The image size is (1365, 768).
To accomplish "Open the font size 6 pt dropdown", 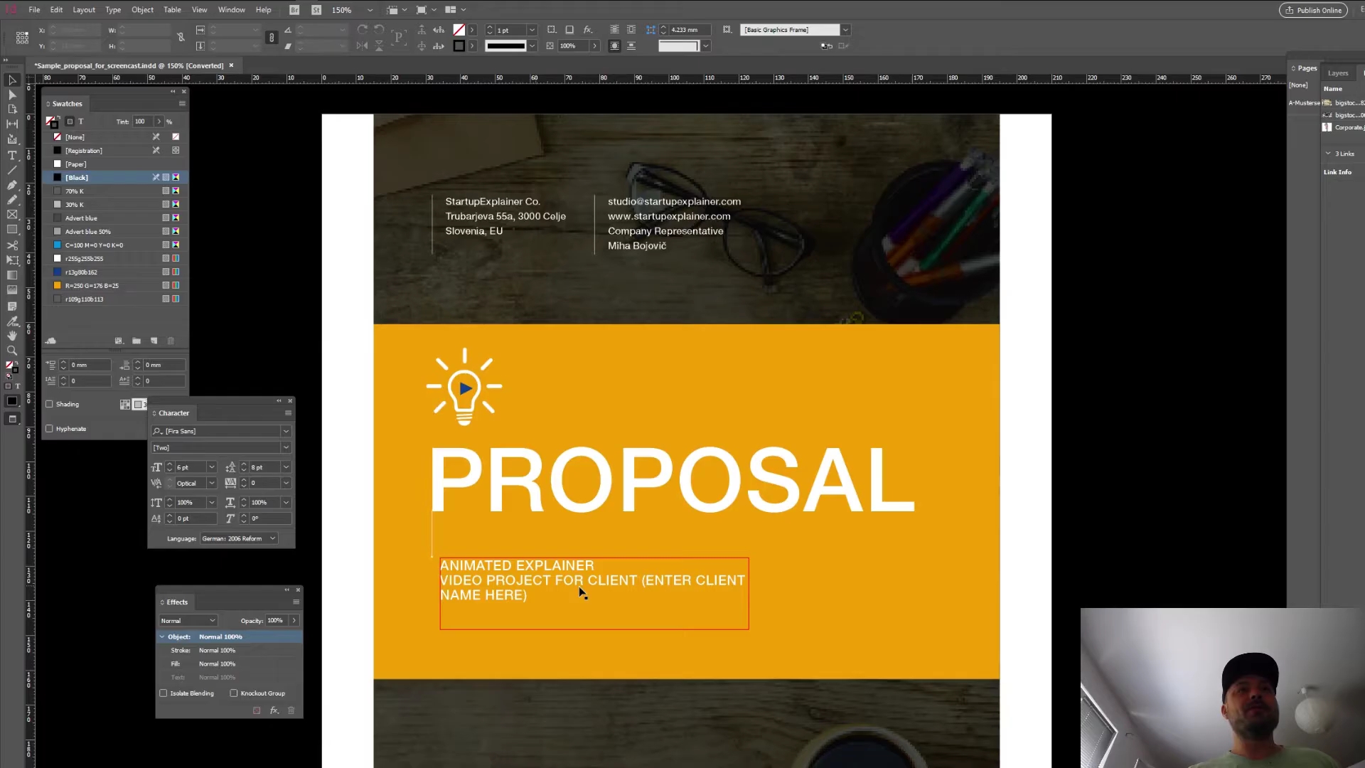I will point(211,467).
